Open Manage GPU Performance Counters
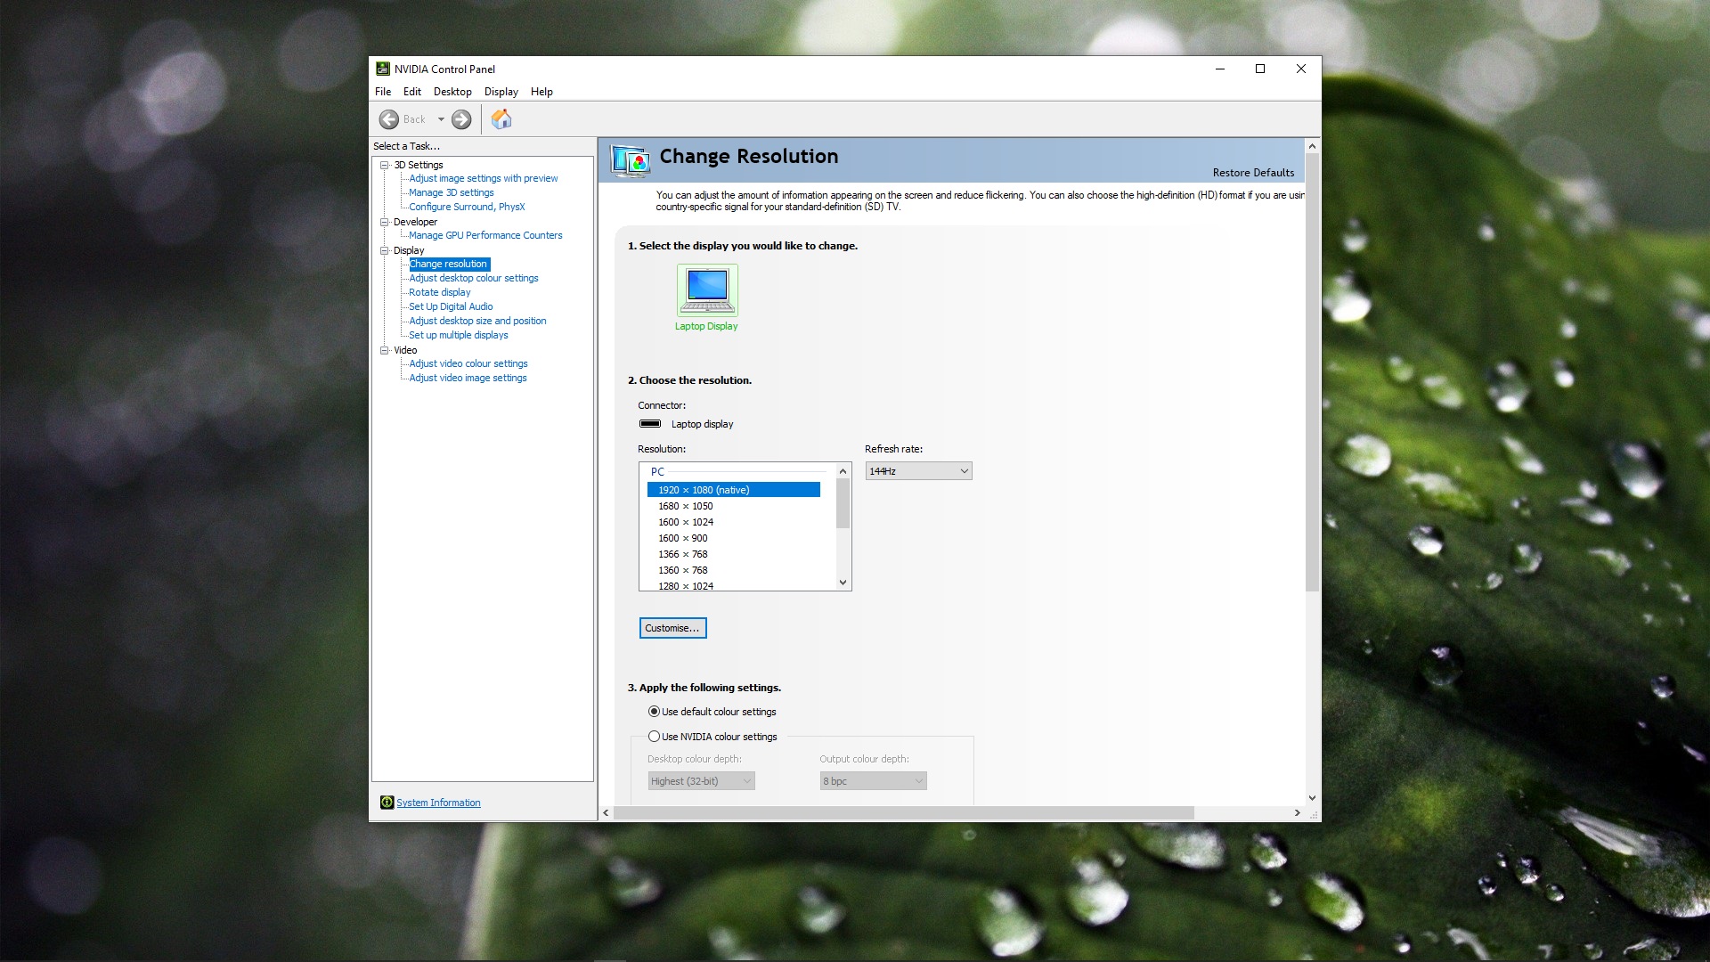Screen dimensions: 1710x962 485,235
